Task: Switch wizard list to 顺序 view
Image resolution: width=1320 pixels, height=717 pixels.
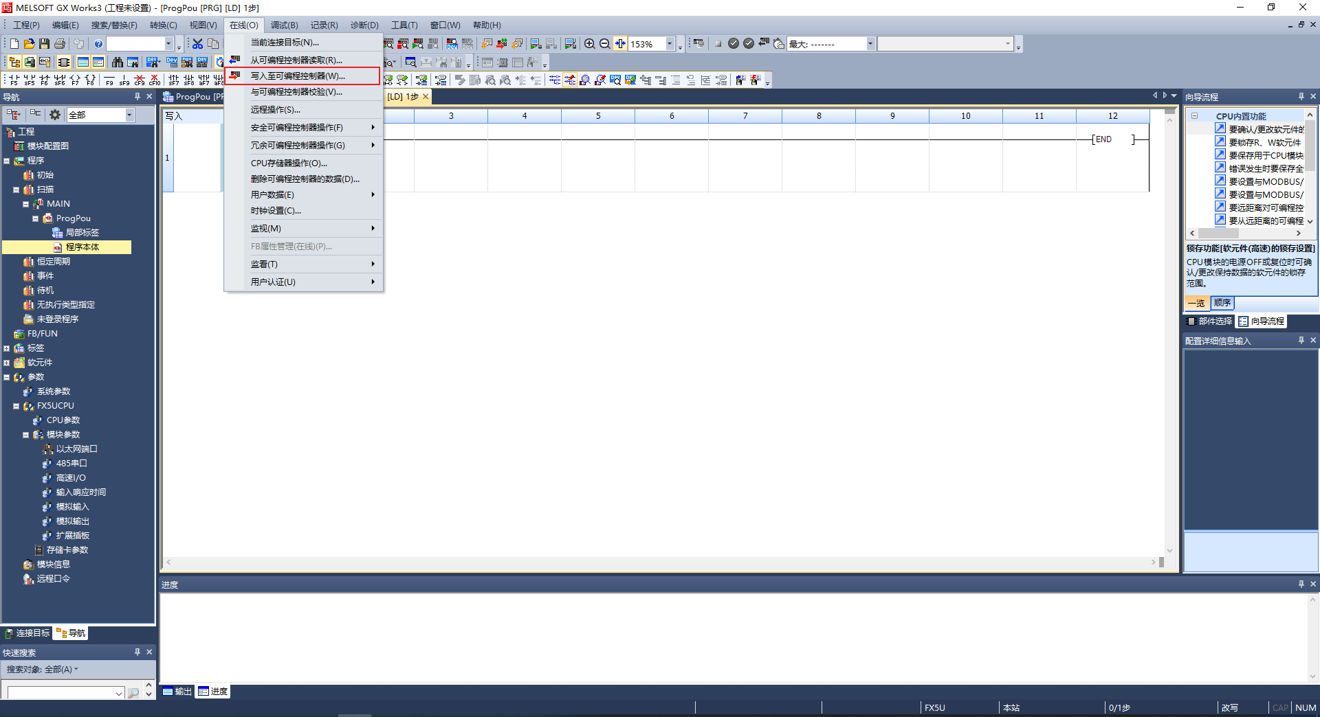Action: [1222, 303]
